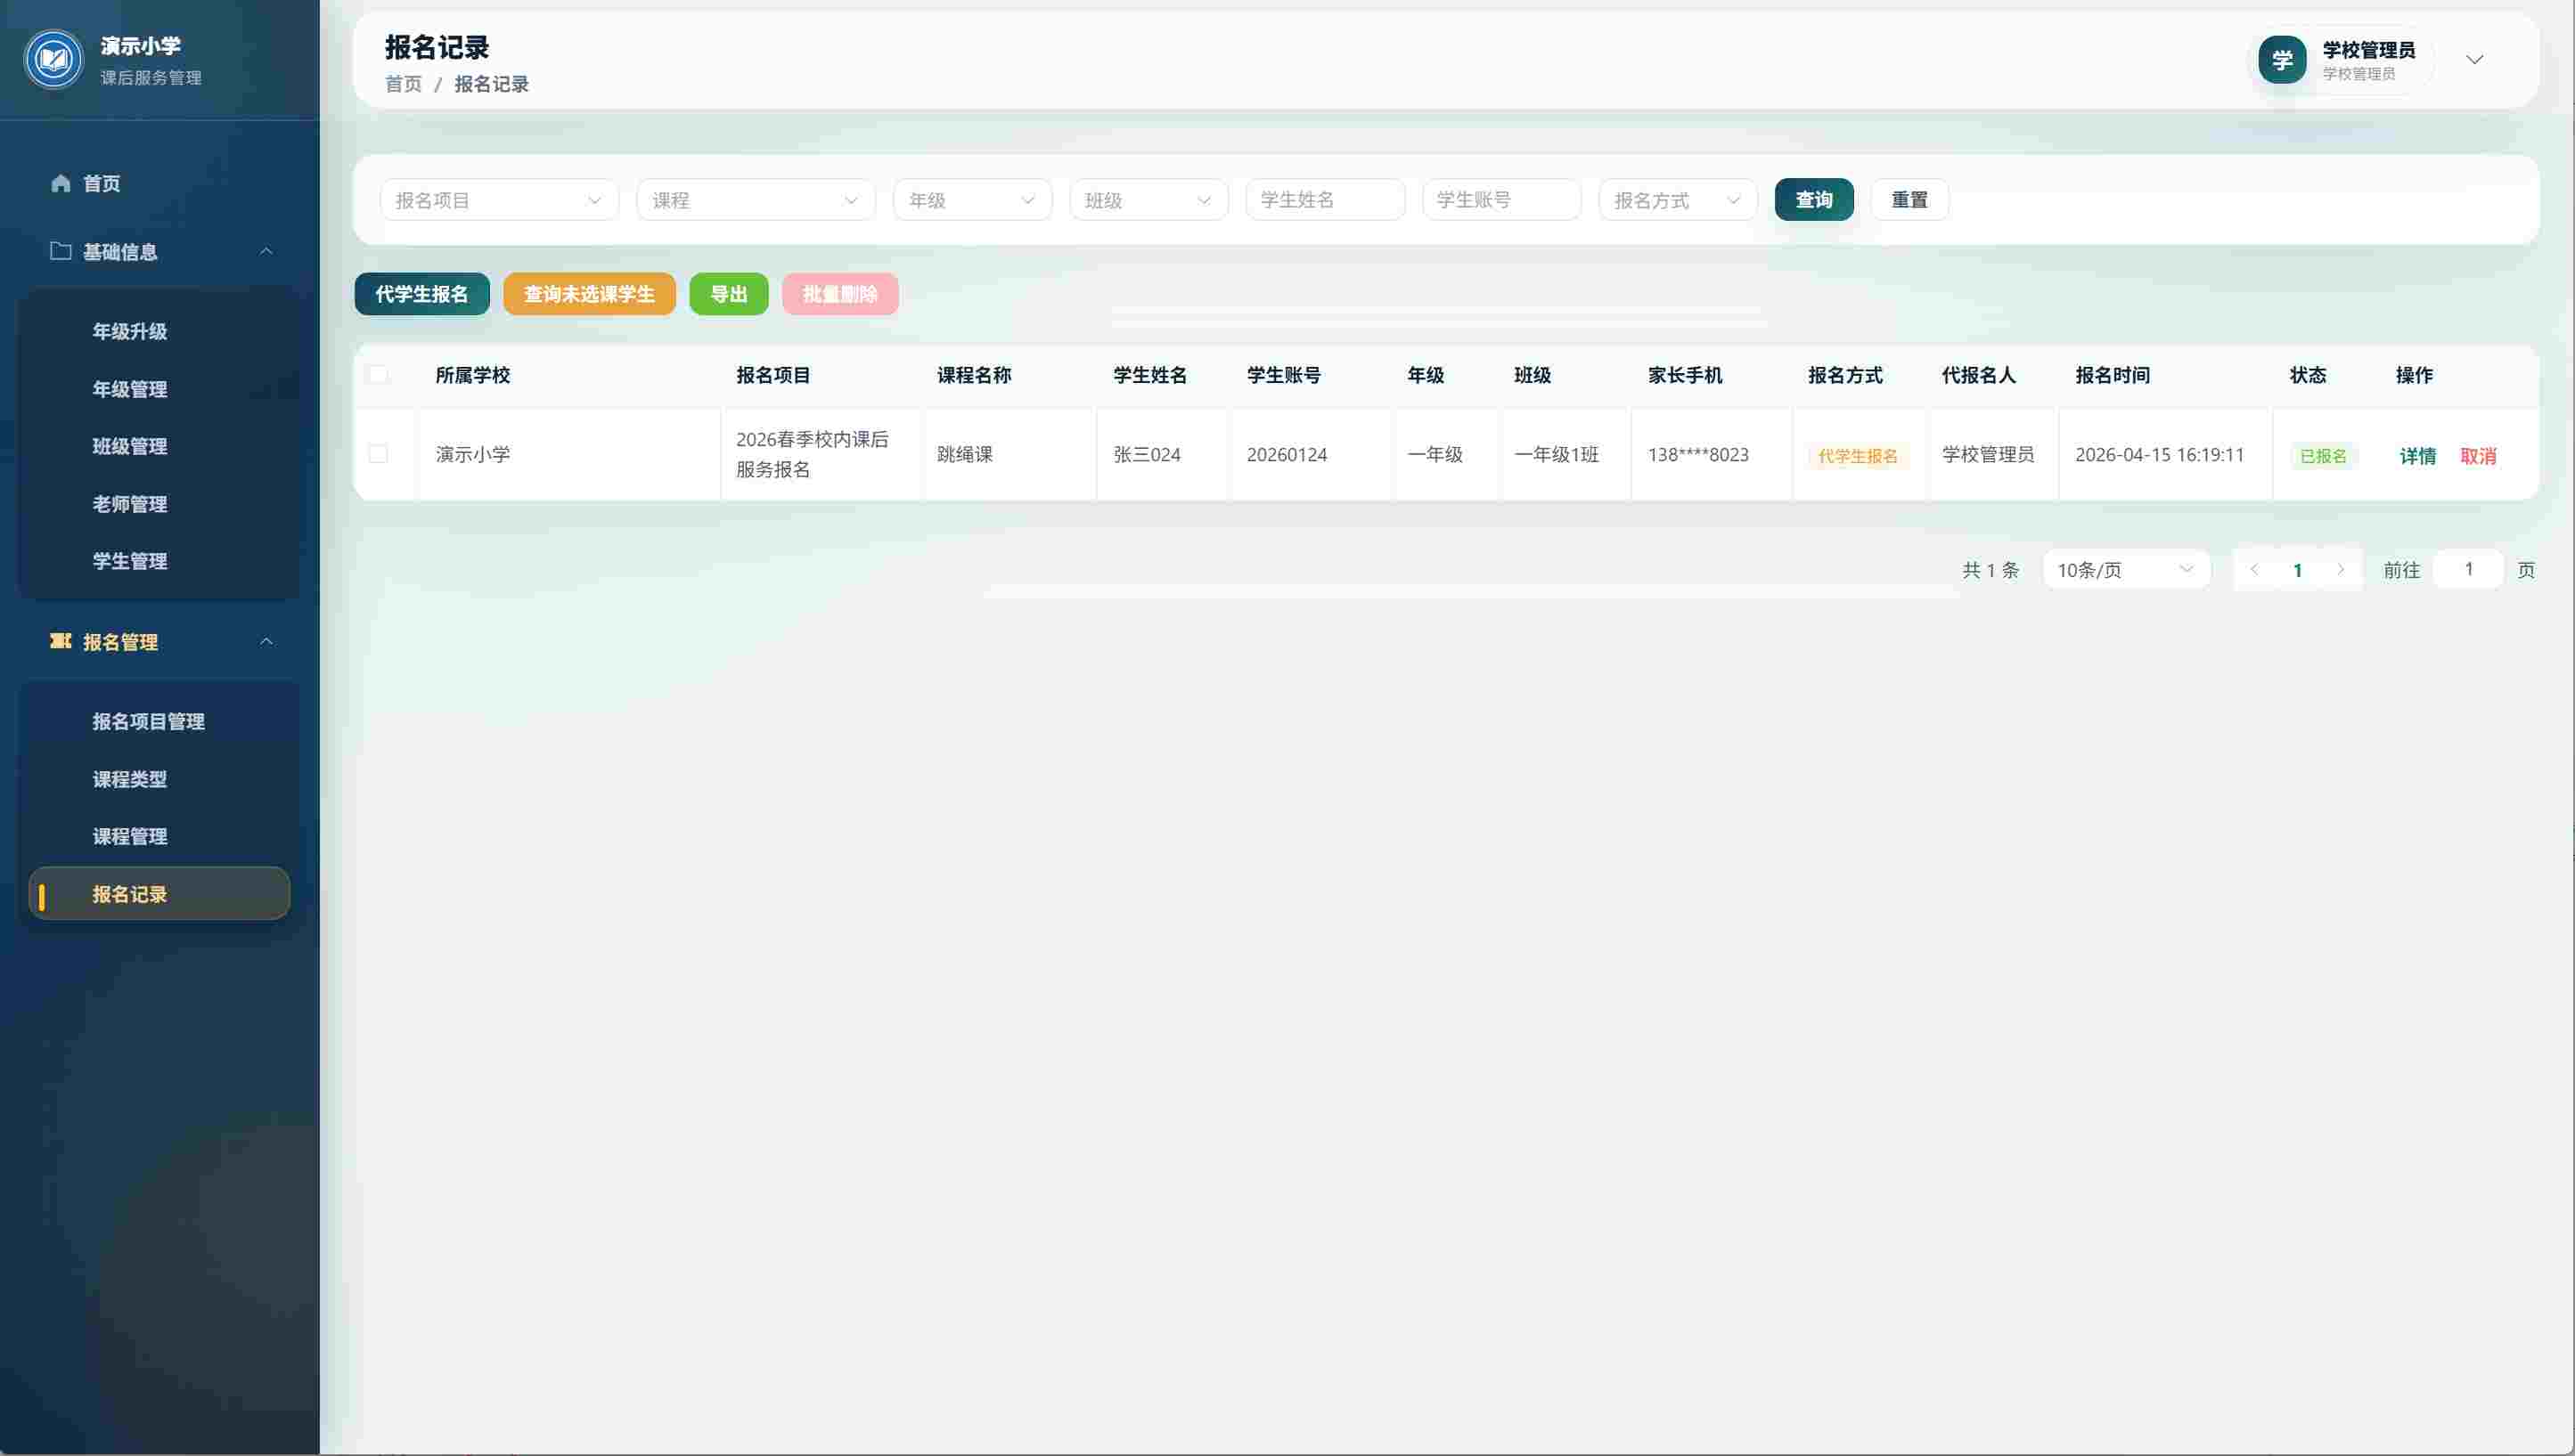Click the 报名时间 column header
Image resolution: width=2575 pixels, height=1456 pixels.
pyautogui.click(x=2112, y=375)
